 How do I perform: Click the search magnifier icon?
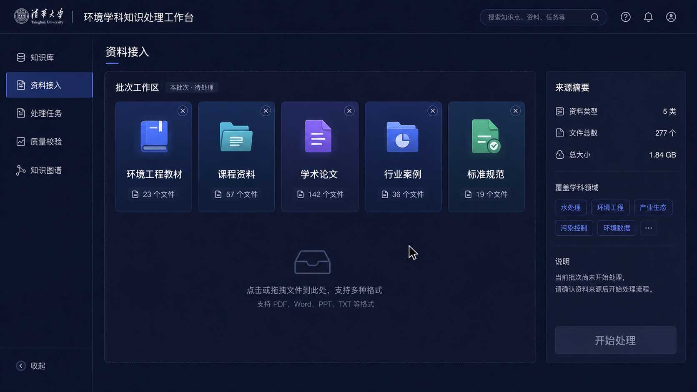click(x=595, y=17)
